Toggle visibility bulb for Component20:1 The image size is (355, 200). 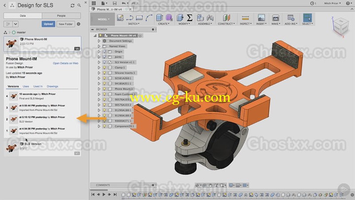click(x=104, y=126)
